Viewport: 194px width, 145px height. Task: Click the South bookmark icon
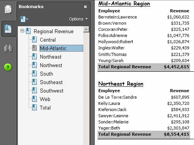click(x=34, y=73)
